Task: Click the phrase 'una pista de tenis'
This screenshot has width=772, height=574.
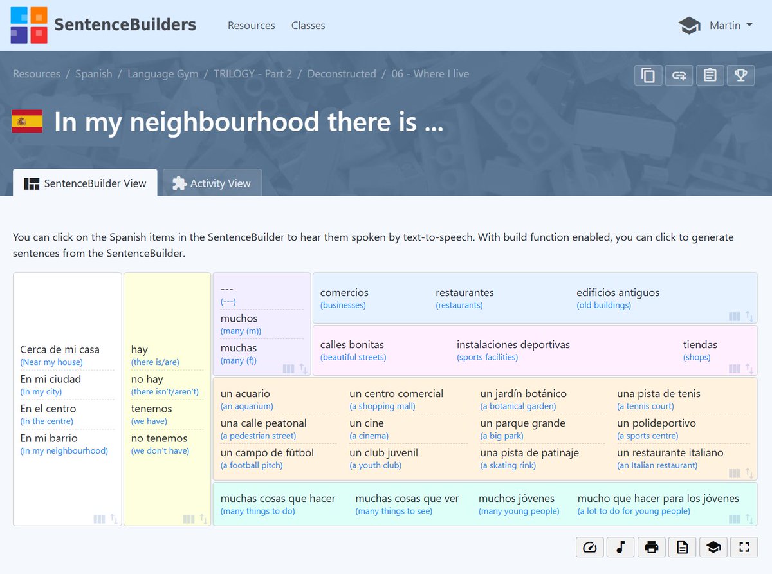Action: (659, 393)
